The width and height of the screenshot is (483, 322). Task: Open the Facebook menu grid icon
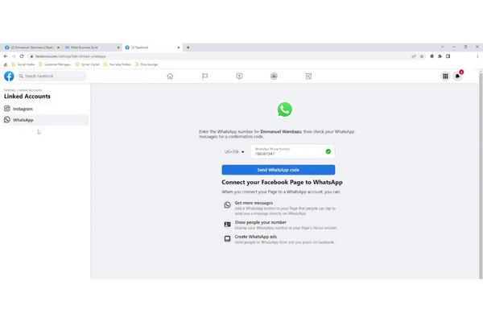[445, 76]
